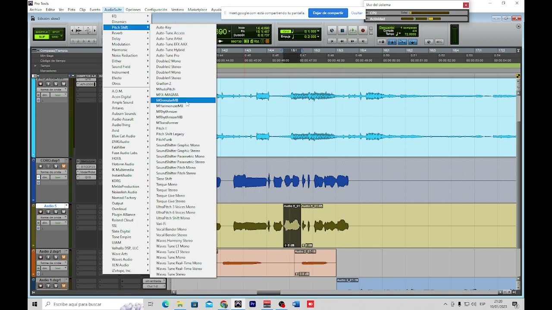Click the Play transport button
The image size is (552, 310).
pyautogui.click(x=352, y=31)
